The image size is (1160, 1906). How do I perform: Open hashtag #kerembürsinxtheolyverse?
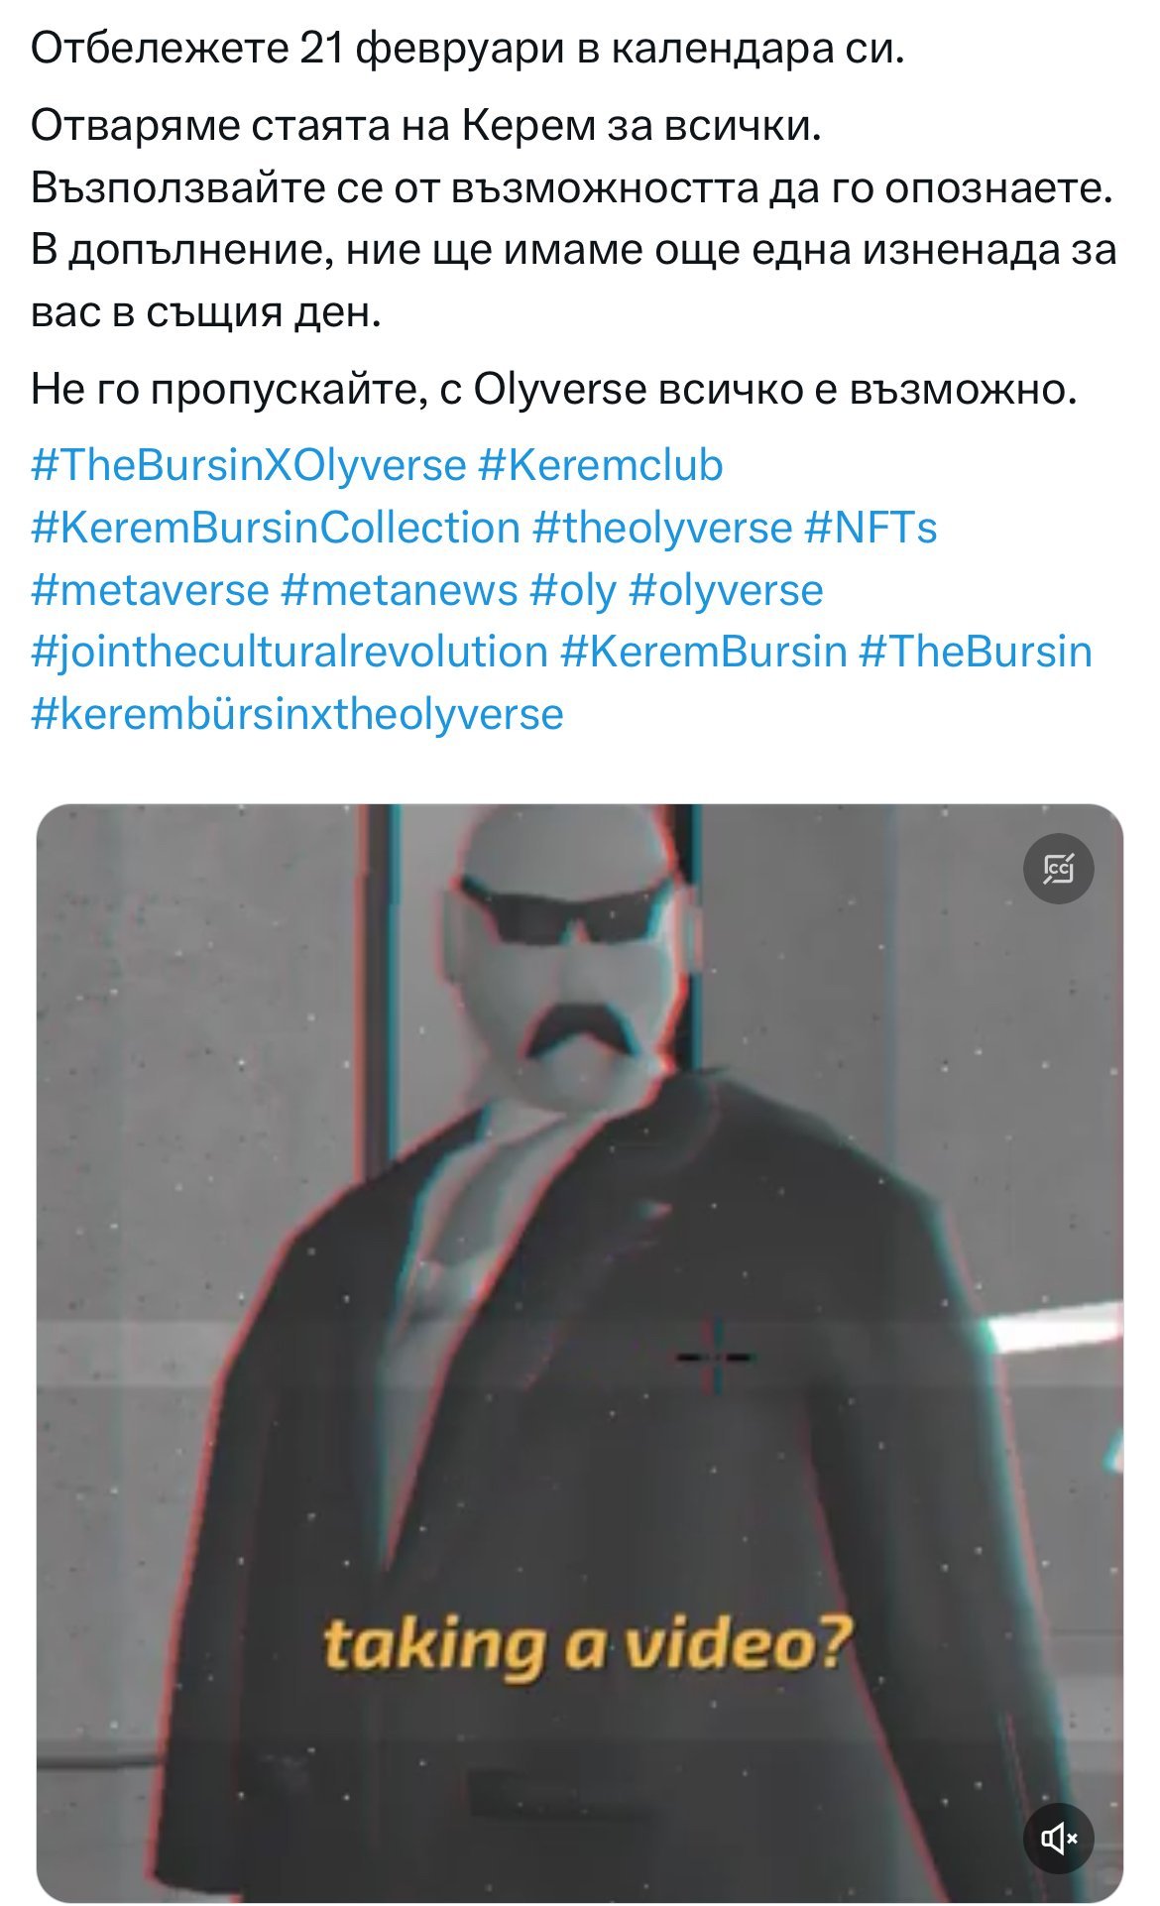tap(297, 714)
